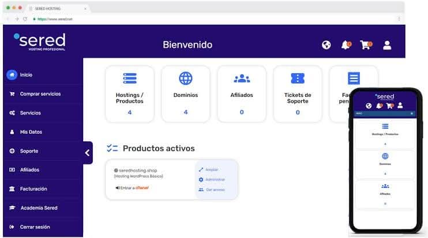Open the Inicio home icon in sidebar
This screenshot has width=428, height=238.
12,75
